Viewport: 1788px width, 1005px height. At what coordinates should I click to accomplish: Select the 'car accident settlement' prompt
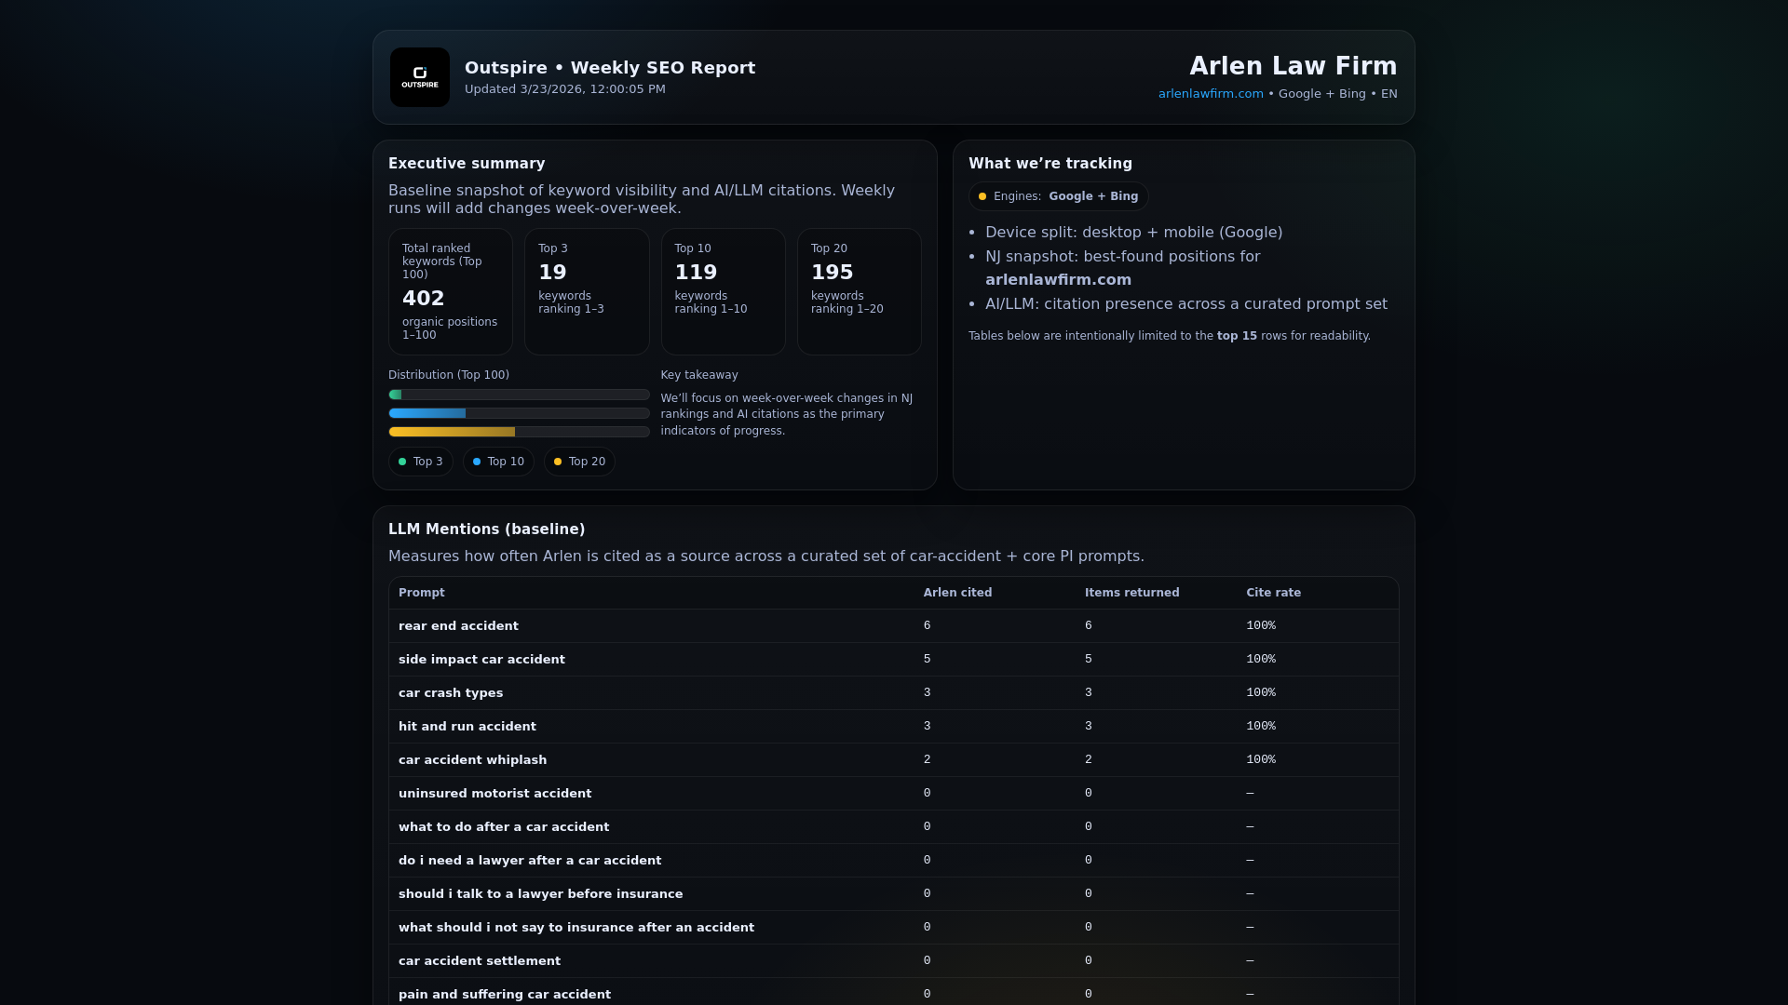(x=480, y=961)
